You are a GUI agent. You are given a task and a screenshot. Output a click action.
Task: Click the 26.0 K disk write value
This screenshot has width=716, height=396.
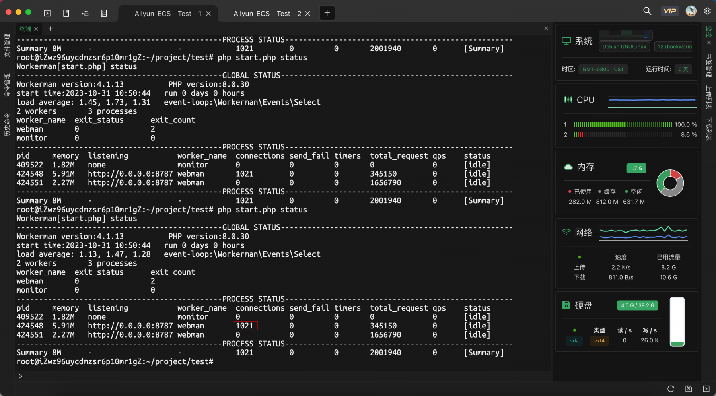tap(650, 340)
